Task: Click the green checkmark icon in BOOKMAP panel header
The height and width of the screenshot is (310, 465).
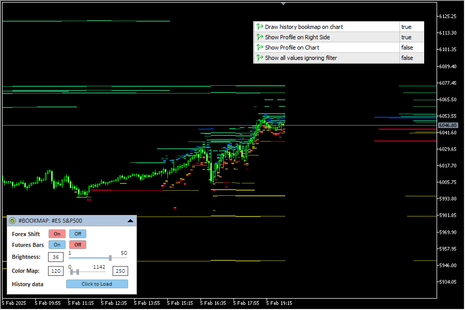Action: point(12,221)
